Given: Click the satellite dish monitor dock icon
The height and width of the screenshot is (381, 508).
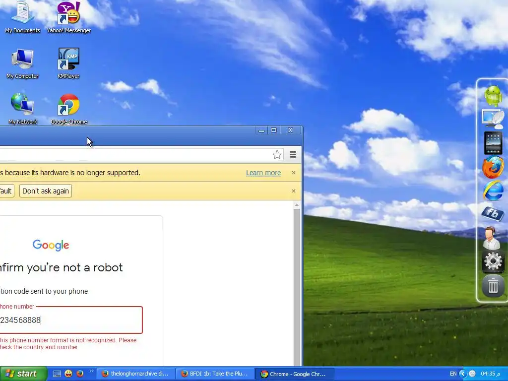Looking at the screenshot, I should click(x=493, y=119).
